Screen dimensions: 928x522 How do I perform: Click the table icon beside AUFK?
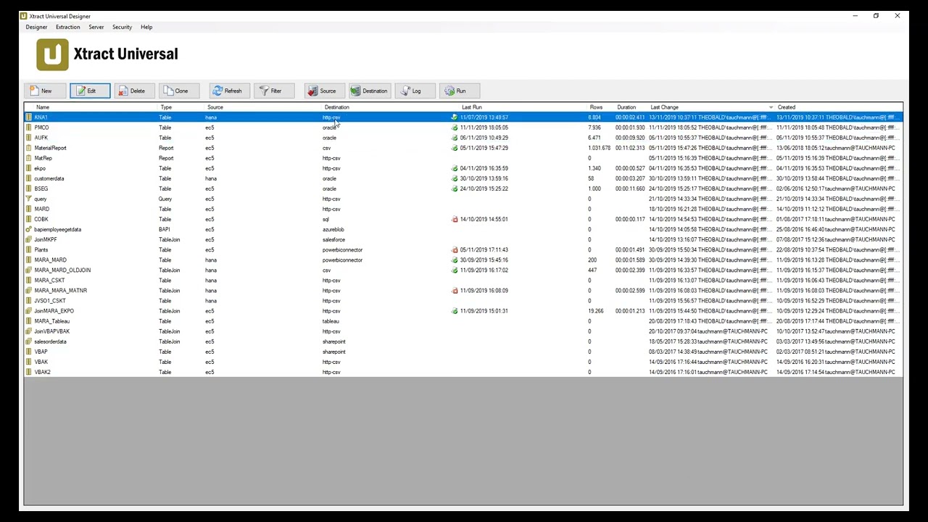pos(29,138)
